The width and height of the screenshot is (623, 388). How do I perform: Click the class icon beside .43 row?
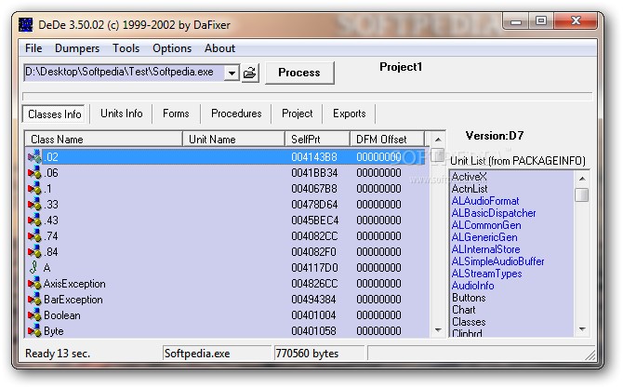[34, 220]
